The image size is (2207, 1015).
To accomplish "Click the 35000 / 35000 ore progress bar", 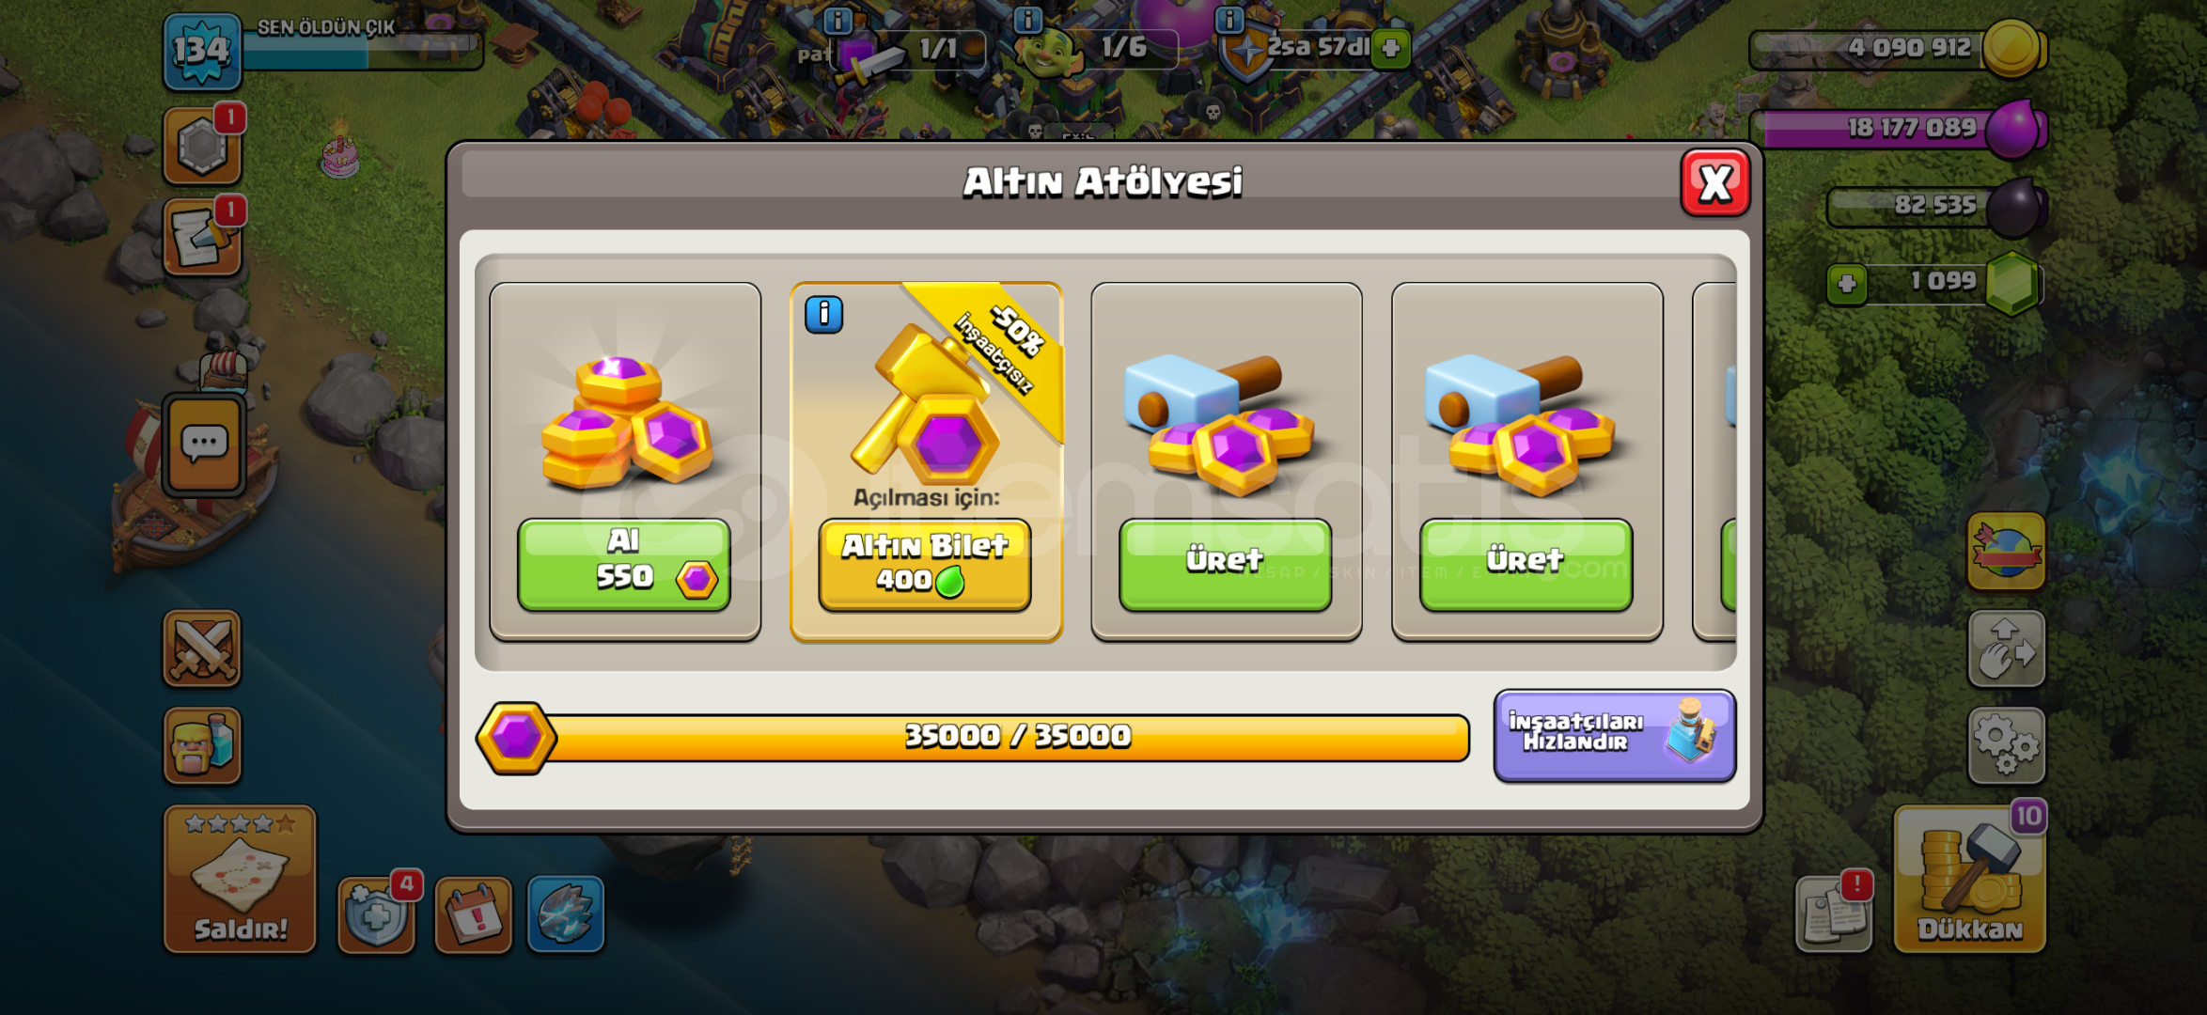I will (974, 737).
